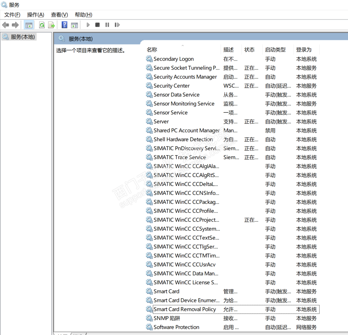The image size is (348, 335).
Task: Select Smart Card Removal Policy row
Action: [x=232, y=309]
